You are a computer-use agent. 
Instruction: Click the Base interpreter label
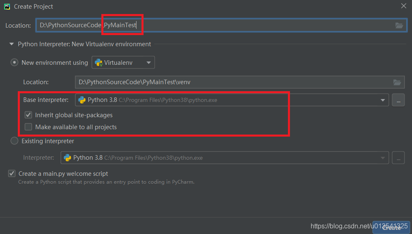click(x=46, y=100)
